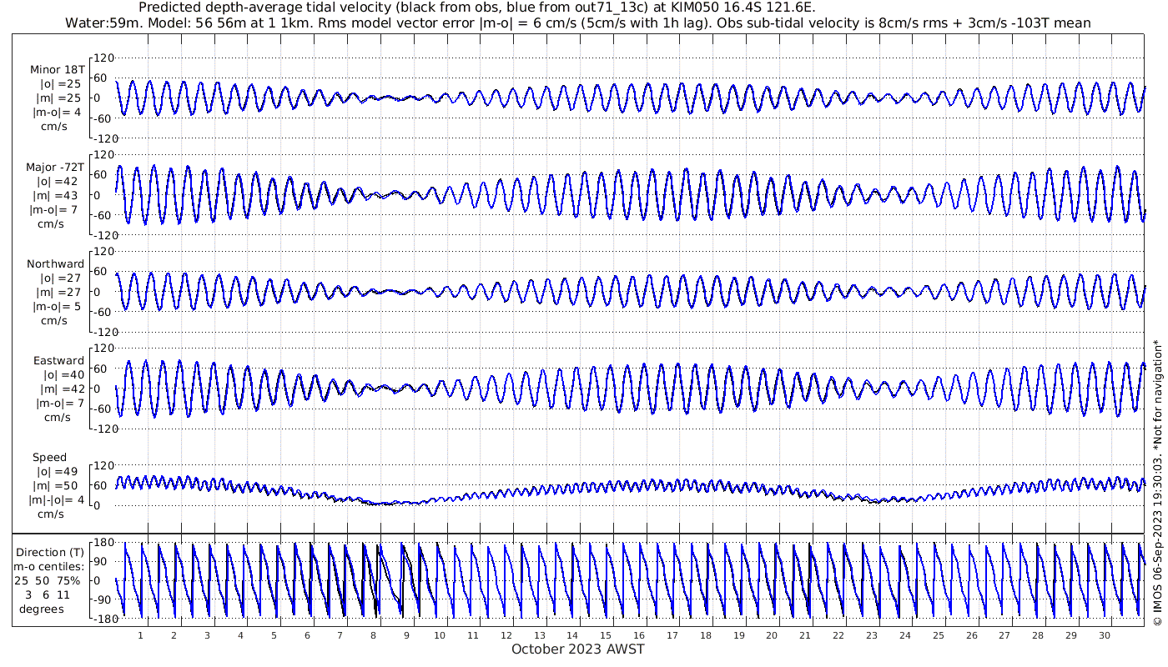The image size is (1168, 667).
Task: Click the day '30' tick label on the x-axis
Action: coord(1105,635)
